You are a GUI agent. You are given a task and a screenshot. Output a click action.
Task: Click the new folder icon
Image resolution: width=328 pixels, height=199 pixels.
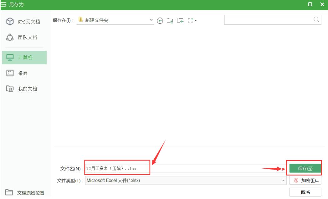click(x=180, y=20)
